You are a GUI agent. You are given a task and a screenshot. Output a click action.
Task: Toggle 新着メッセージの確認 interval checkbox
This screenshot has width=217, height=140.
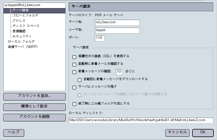74,72
